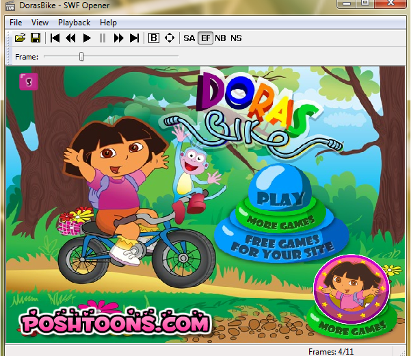Image resolution: width=411 pixels, height=356 pixels.
Task: Close the SWF Opener window
Action: pos(390,3)
